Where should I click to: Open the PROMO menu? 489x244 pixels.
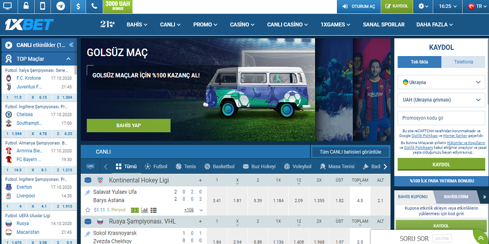[205, 24]
